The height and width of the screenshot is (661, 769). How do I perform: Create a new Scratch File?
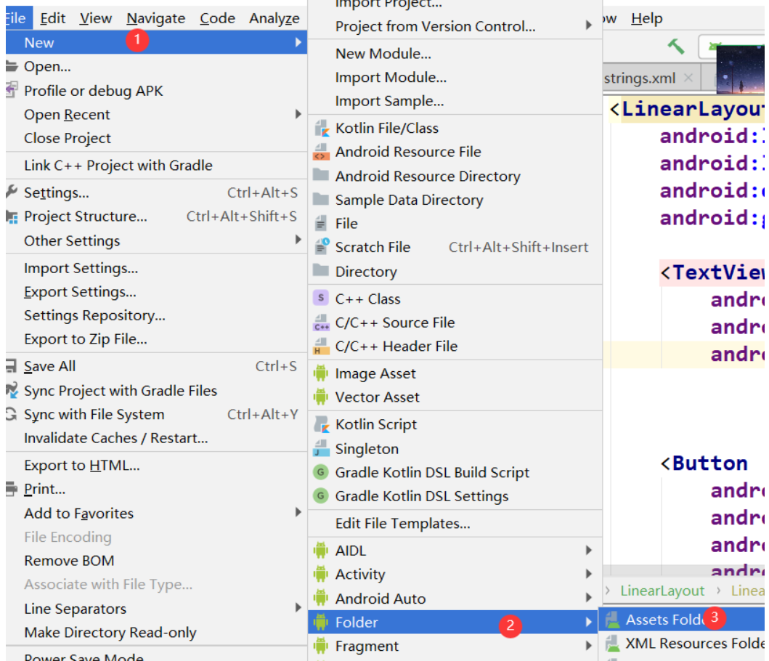coord(373,247)
